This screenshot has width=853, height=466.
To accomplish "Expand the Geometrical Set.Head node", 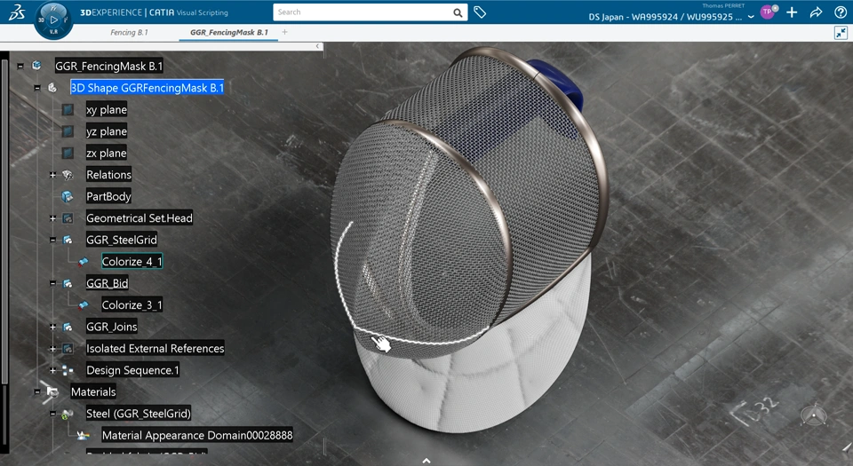I will [52, 218].
